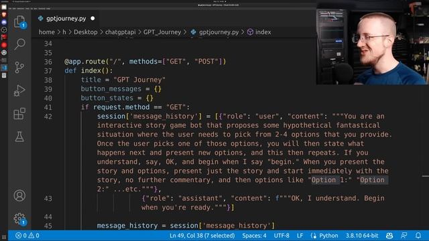This screenshot has width=429, height=241.
Task: Click the notifications bell in status bar
Action: pyautogui.click(x=418, y=236)
